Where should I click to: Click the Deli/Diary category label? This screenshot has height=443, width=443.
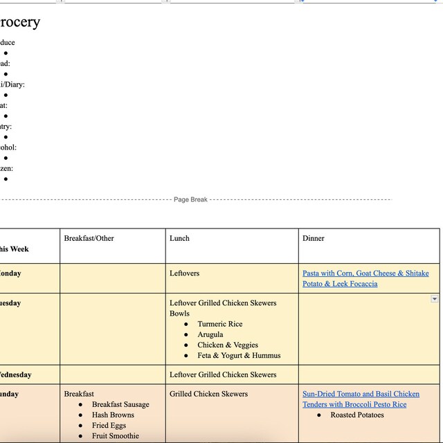point(12,84)
